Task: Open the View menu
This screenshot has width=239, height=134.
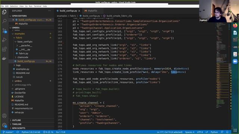Action: click(22, 6)
